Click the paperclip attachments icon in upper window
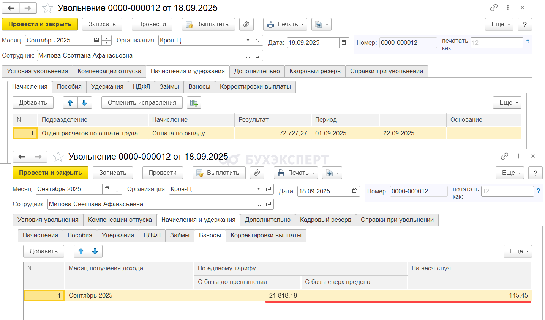This screenshot has width=545, height=320. tap(246, 24)
